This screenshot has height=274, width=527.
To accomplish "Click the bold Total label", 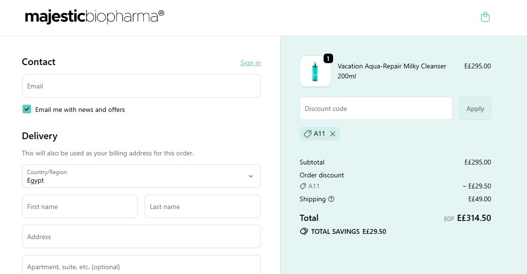I will 309,218.
